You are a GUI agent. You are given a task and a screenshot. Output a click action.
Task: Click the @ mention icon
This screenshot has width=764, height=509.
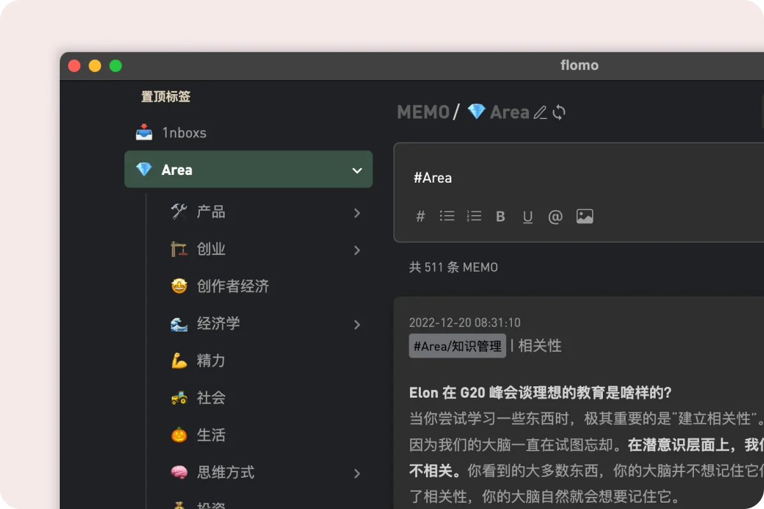coord(555,216)
